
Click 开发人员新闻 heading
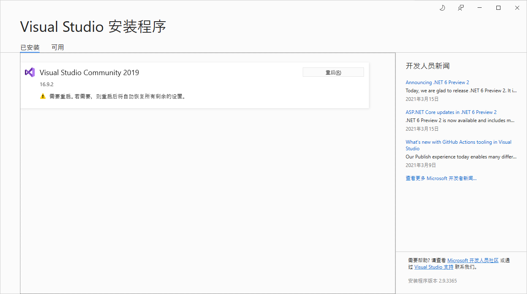pos(428,66)
